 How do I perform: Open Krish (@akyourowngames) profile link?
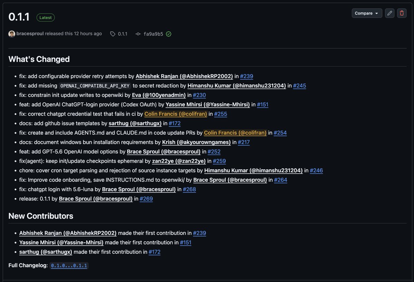(197, 142)
